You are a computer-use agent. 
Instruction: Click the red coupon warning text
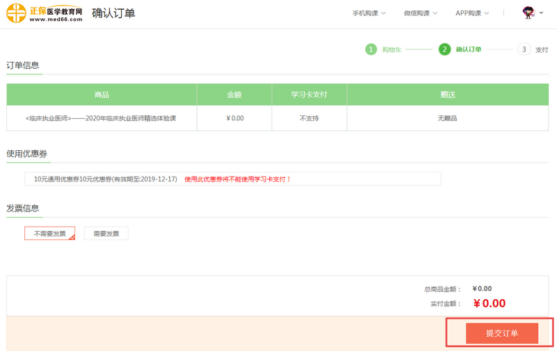coord(237,179)
